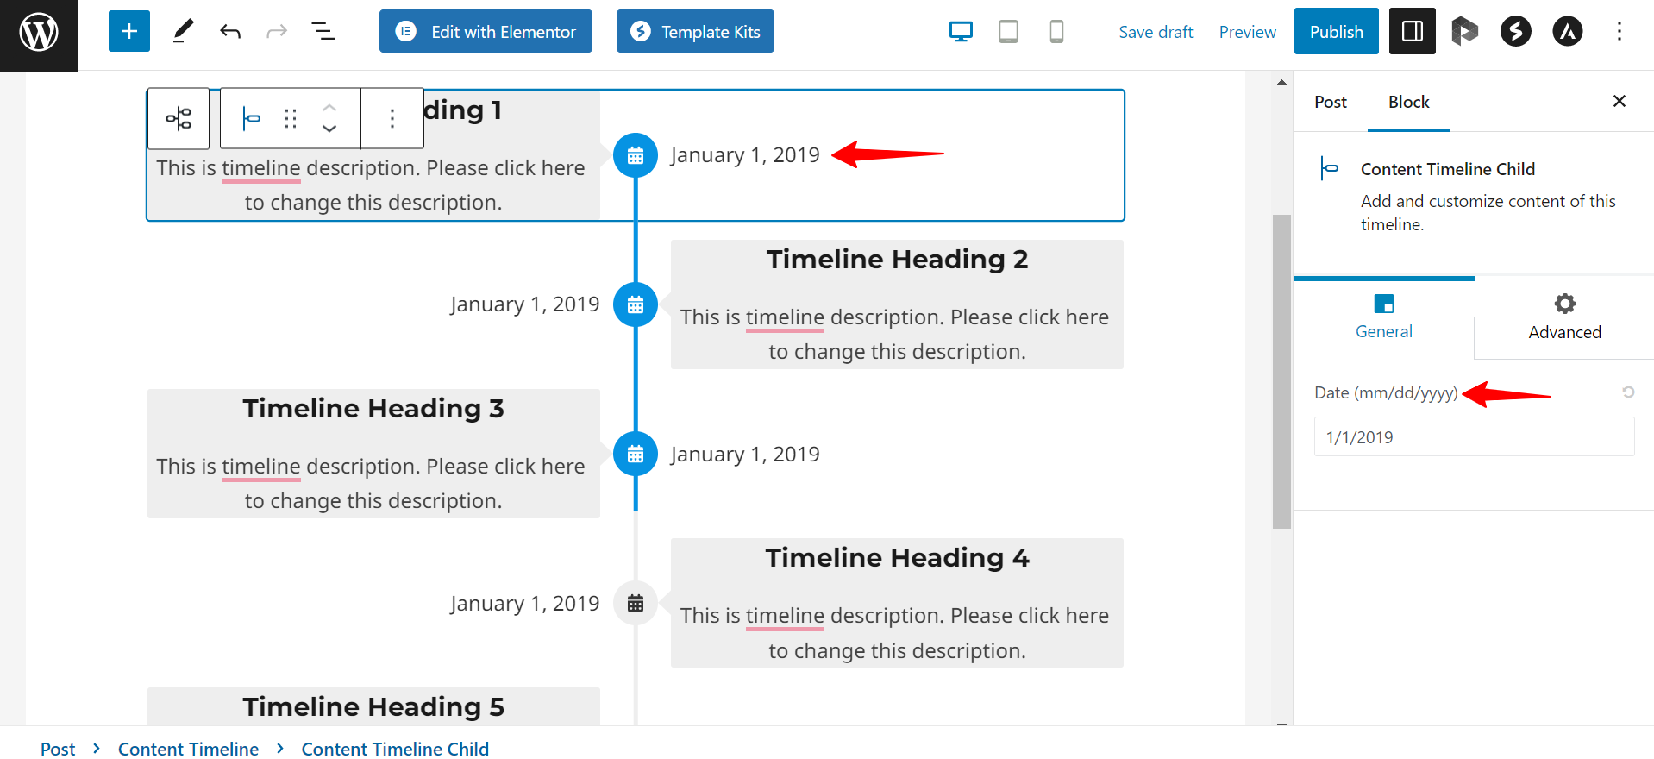Click the Undo arrow icon
The width and height of the screenshot is (1654, 759).
[230, 32]
